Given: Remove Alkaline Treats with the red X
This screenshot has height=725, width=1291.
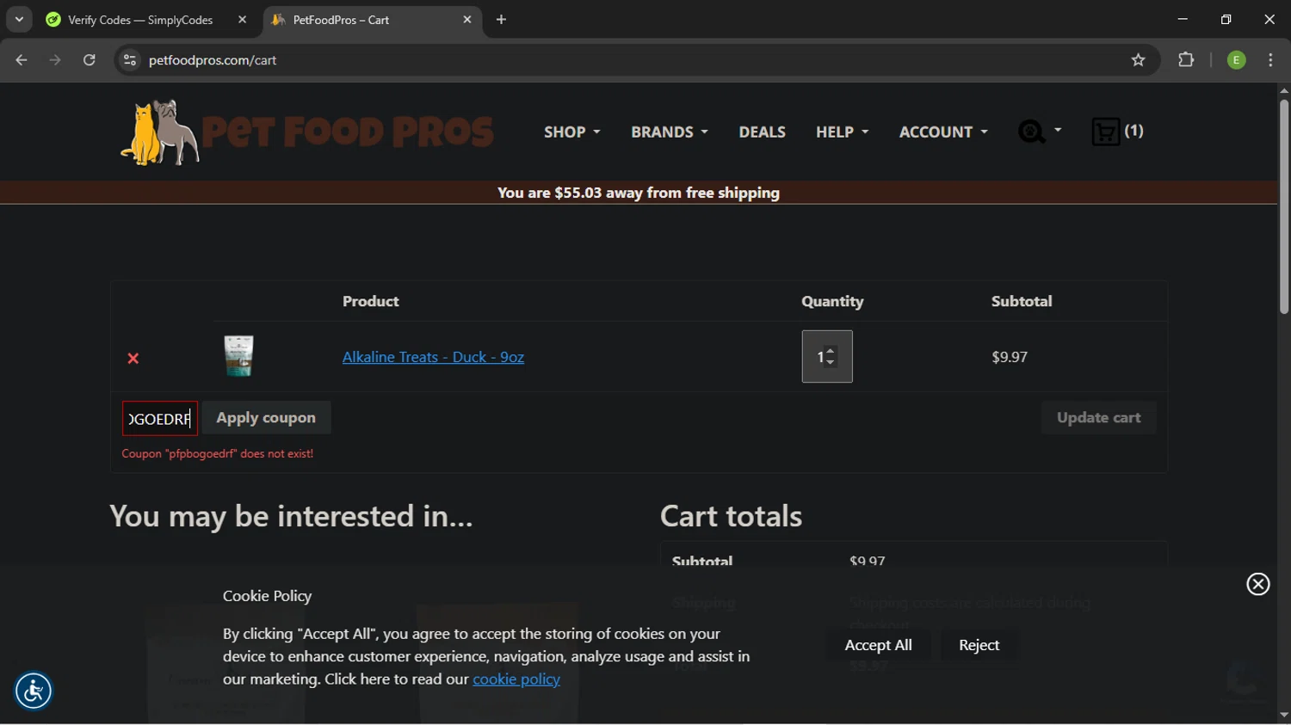Looking at the screenshot, I should point(133,358).
